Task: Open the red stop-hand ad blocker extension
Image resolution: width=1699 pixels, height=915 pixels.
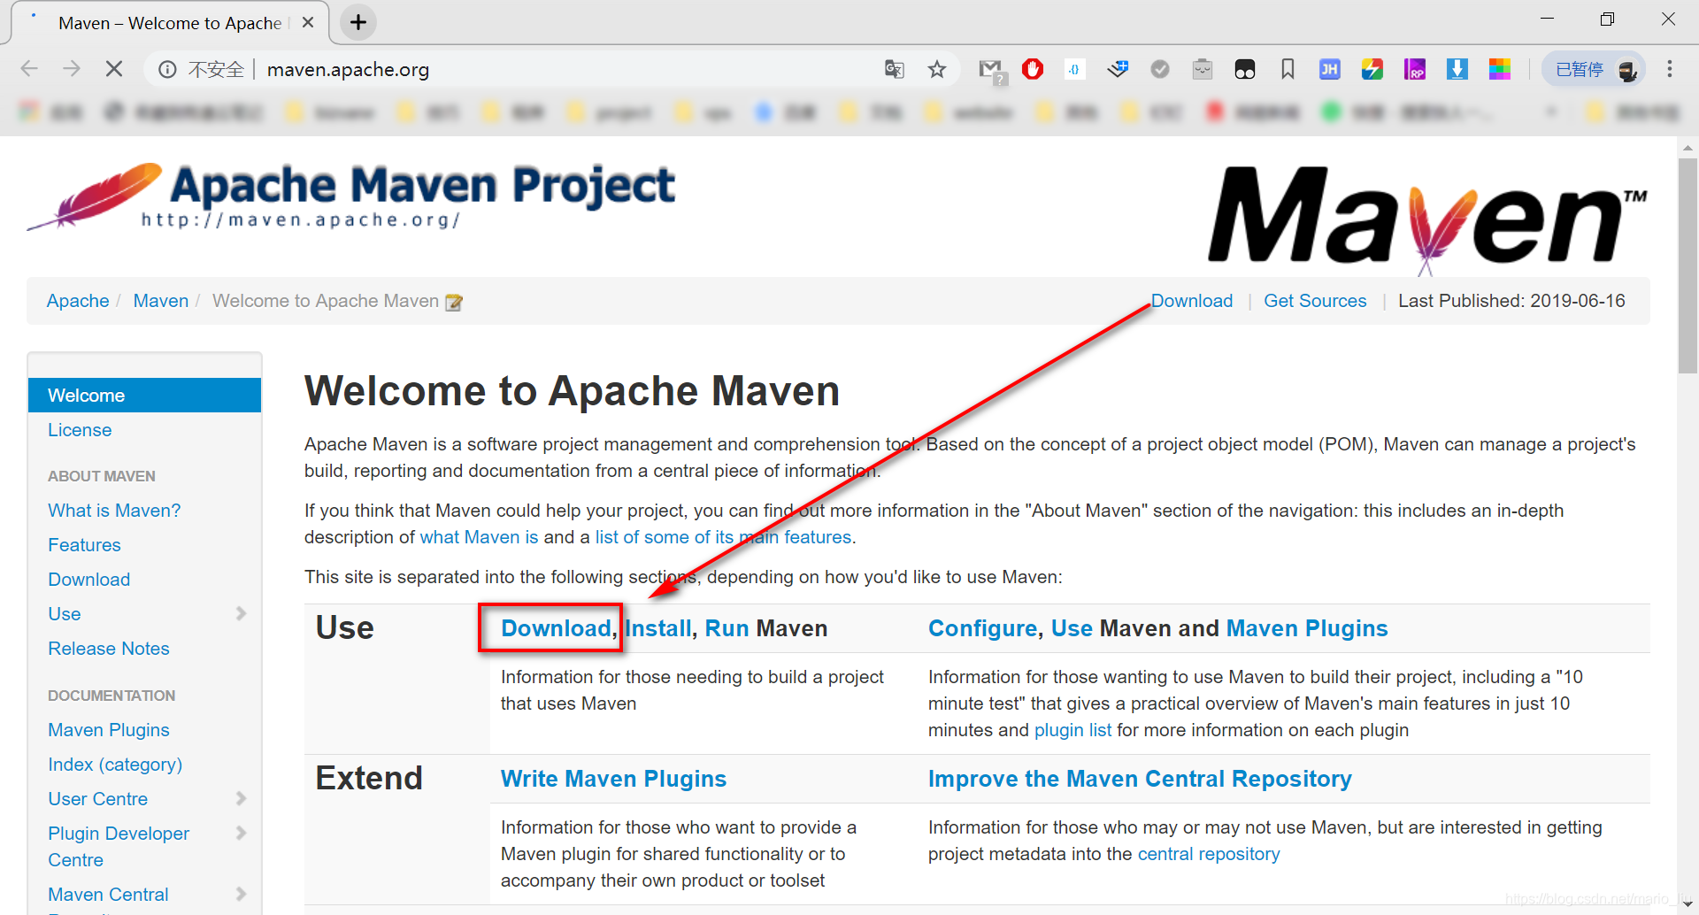Action: point(1033,69)
